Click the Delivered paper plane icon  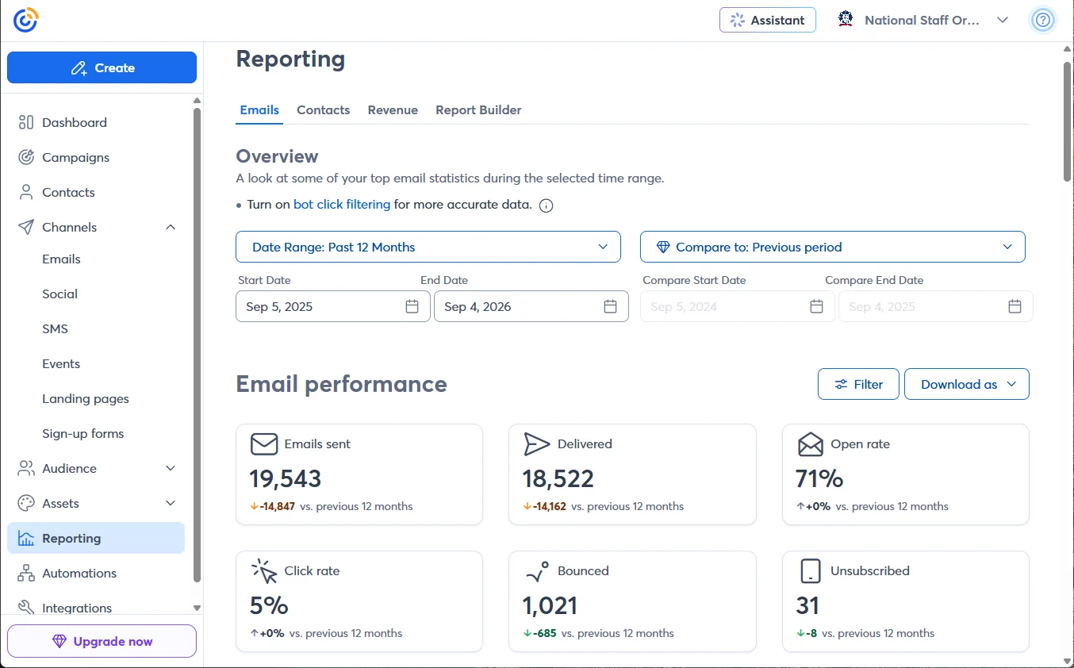tap(537, 443)
